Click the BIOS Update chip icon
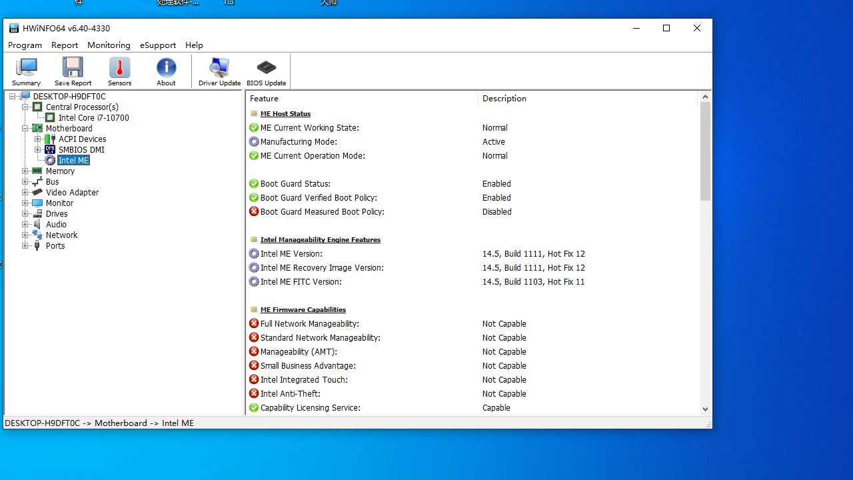This screenshot has width=853, height=480. point(266,71)
